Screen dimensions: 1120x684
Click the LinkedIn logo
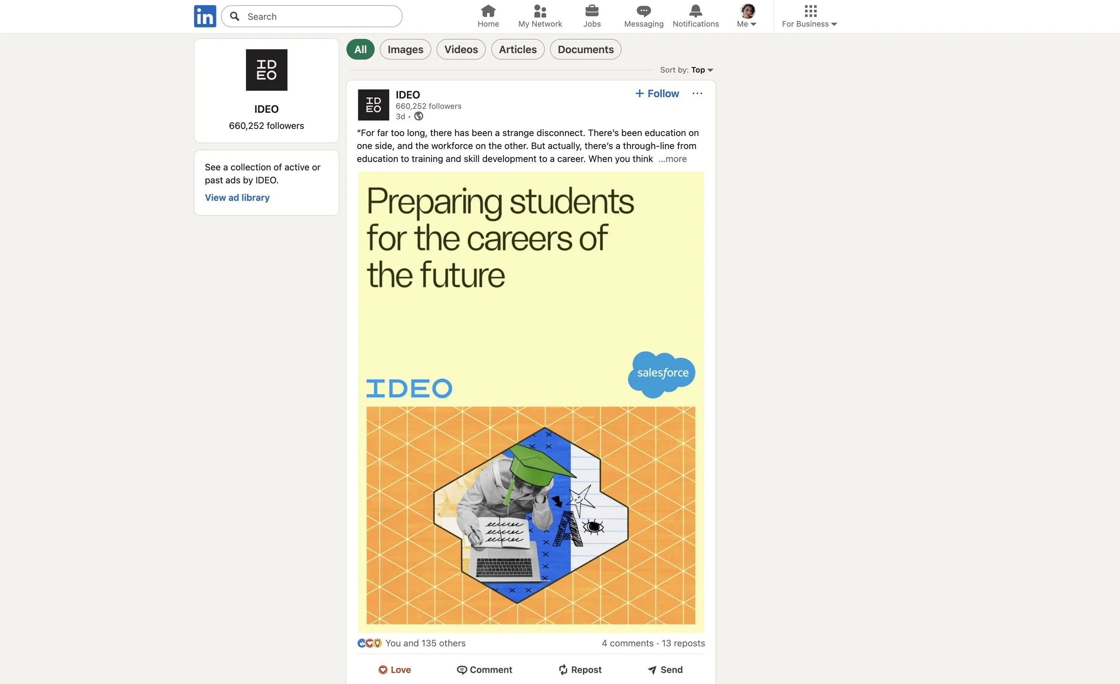[205, 17]
